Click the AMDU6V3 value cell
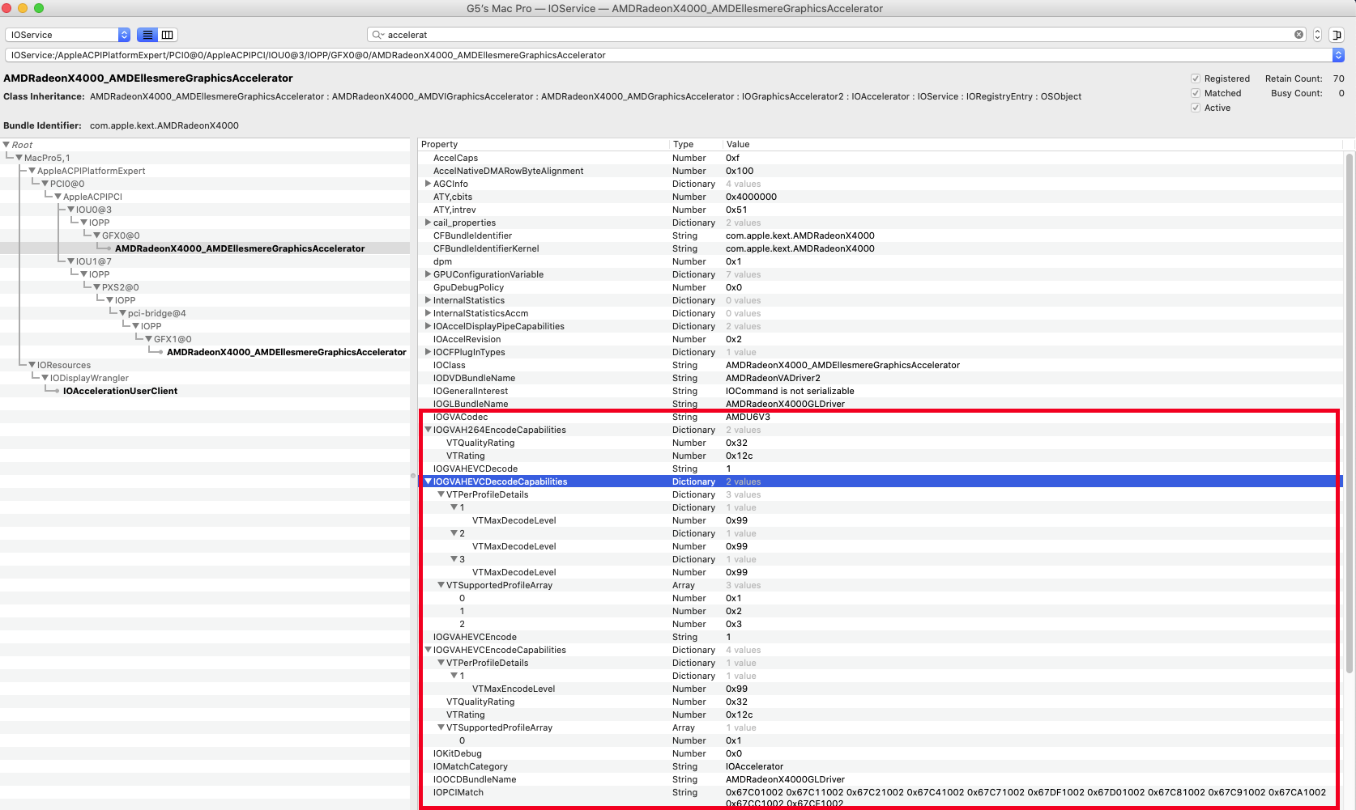This screenshot has height=810, width=1356. pos(748,417)
